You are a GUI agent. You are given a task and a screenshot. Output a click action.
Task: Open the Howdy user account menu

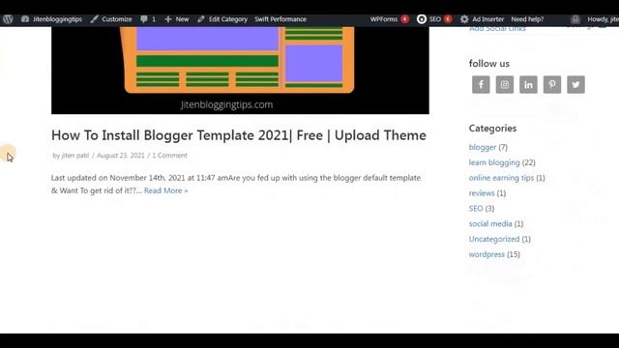click(x=603, y=19)
